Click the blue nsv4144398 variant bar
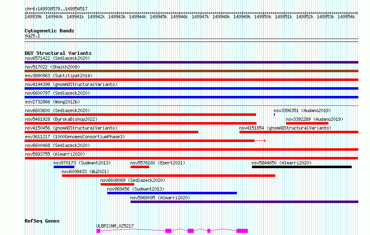The height and width of the screenshot is (235, 370). [191, 88]
